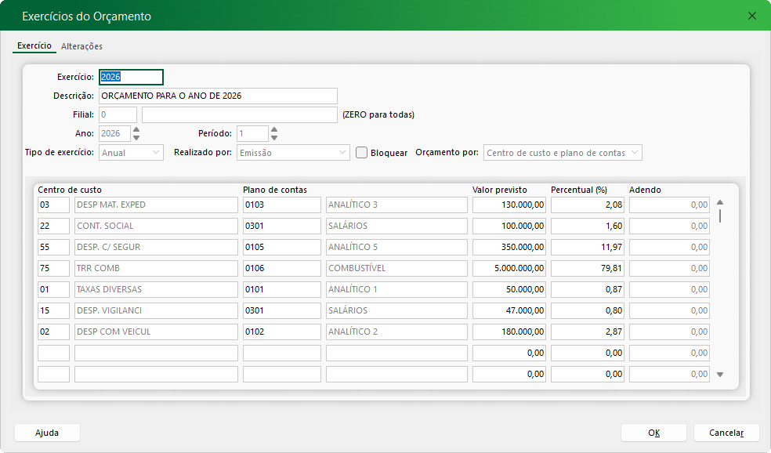Switch to the Alterações tab
Image resolution: width=771 pixels, height=453 pixels.
coord(81,46)
